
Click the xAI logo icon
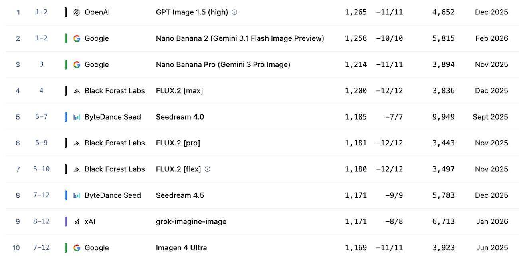click(77, 222)
